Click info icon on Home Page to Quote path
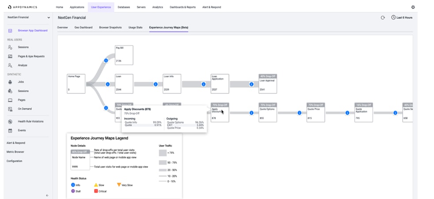Viewport: 434px width, 199px height. [106, 108]
